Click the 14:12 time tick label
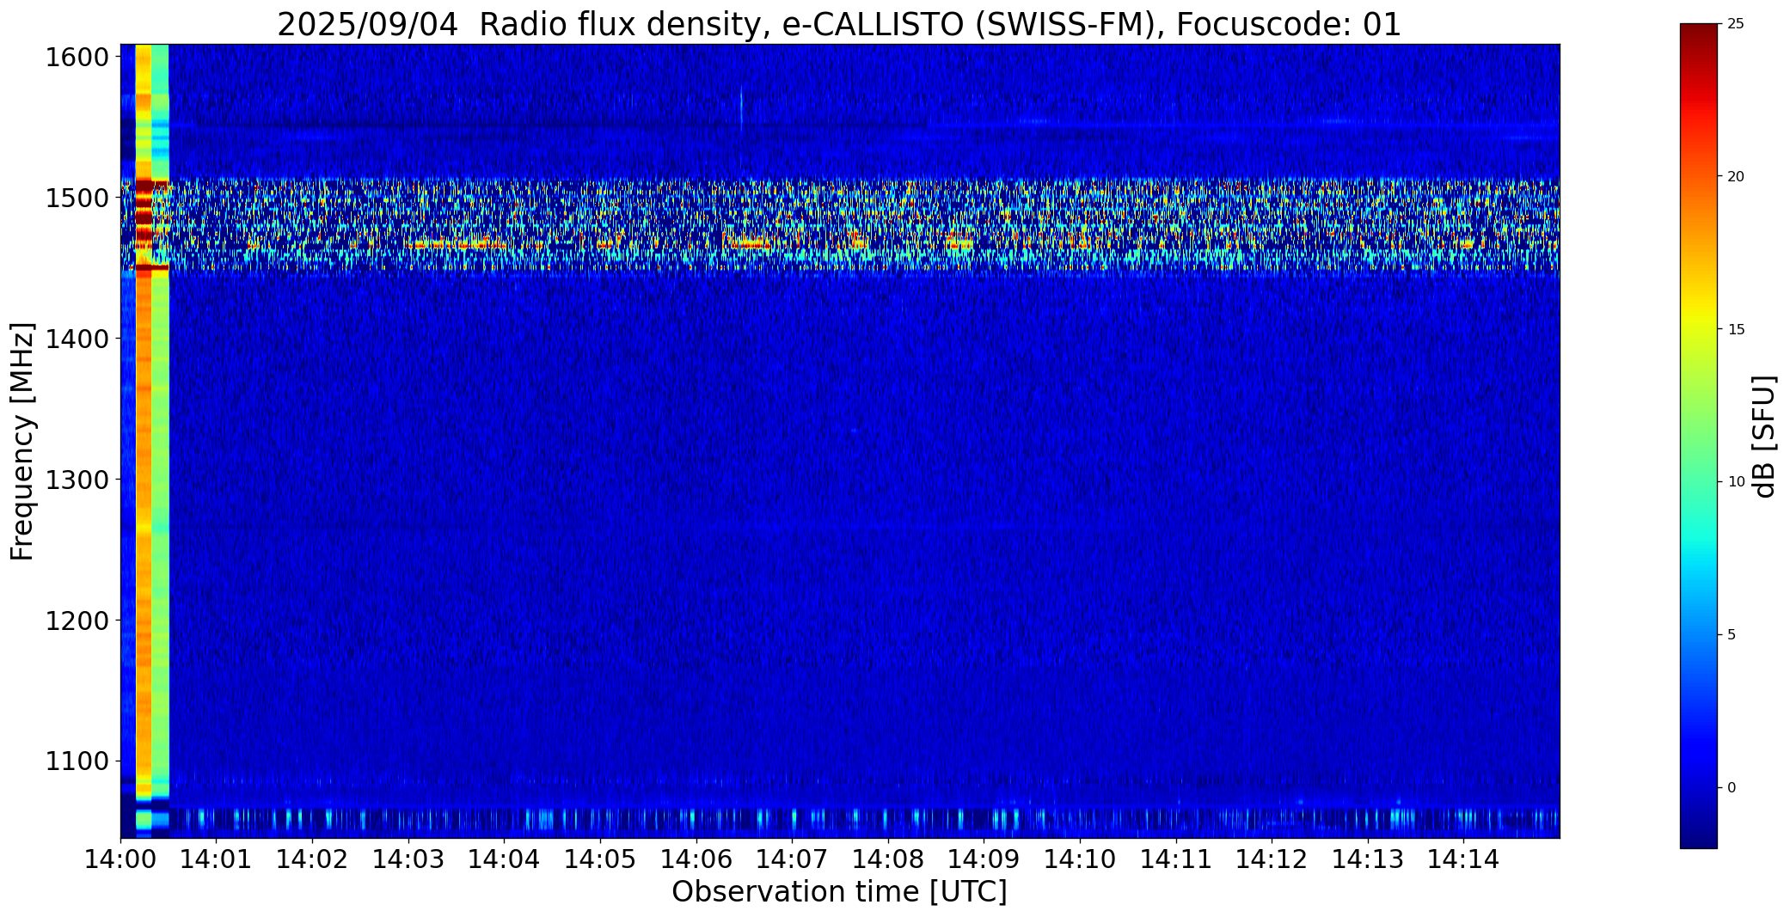Viewport: 1790px width, 917px height. pyautogui.click(x=1272, y=859)
